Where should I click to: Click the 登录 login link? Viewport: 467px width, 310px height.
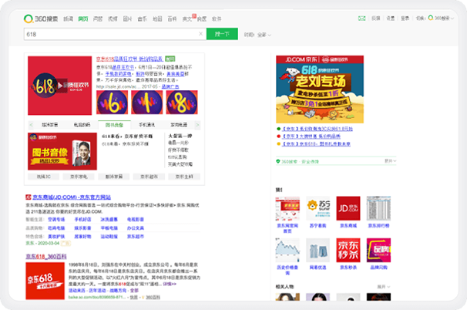click(405, 19)
